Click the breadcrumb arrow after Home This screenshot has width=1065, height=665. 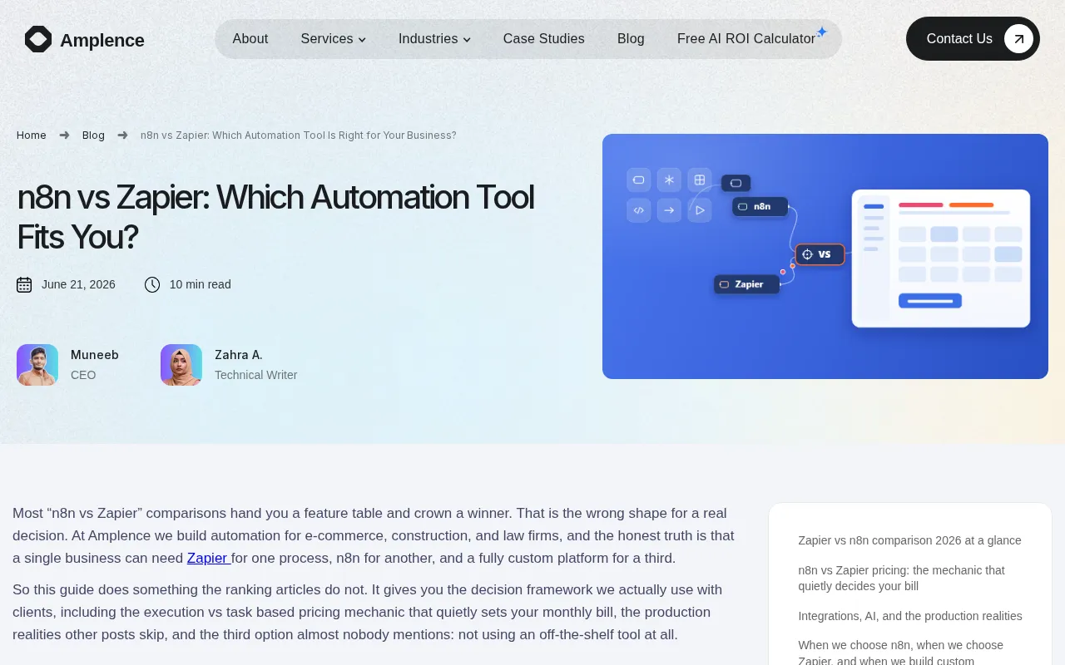pyautogui.click(x=64, y=135)
